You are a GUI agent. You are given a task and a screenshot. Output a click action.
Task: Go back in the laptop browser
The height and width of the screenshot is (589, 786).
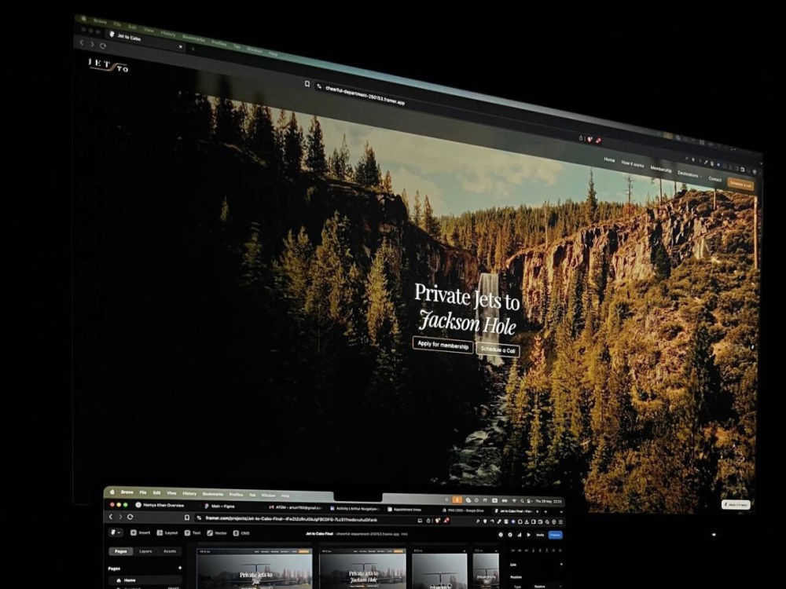click(x=112, y=517)
